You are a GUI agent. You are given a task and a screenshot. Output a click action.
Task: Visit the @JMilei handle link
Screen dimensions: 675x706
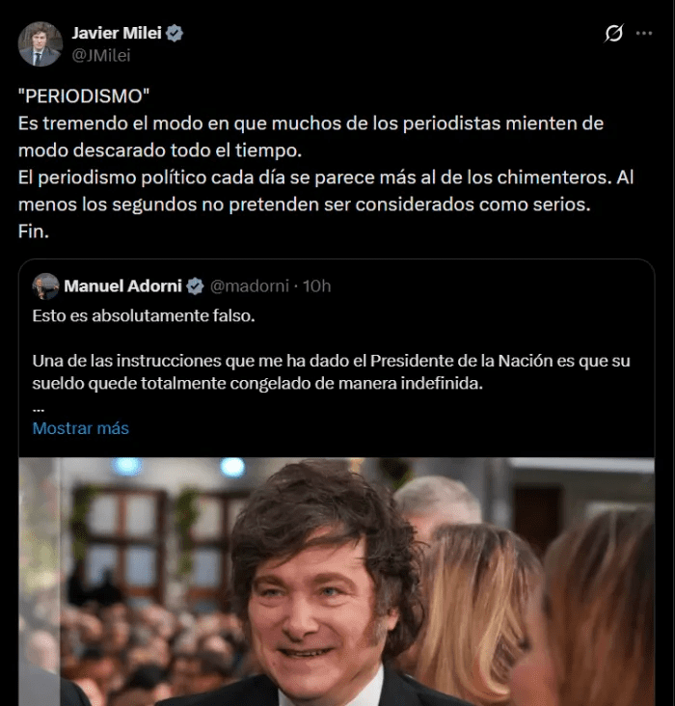(100, 55)
